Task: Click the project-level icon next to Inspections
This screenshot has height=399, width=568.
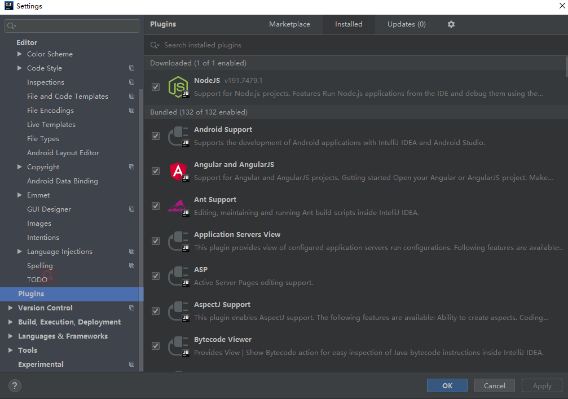Action: (x=132, y=82)
